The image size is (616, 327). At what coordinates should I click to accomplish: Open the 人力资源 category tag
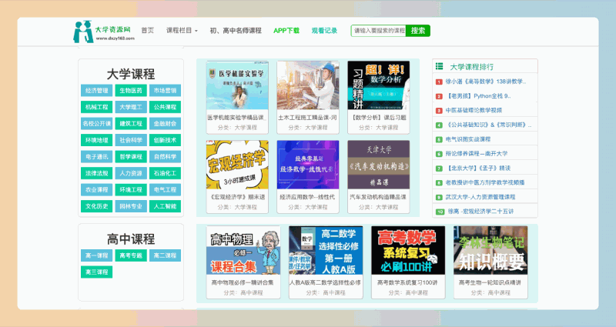[131, 172]
